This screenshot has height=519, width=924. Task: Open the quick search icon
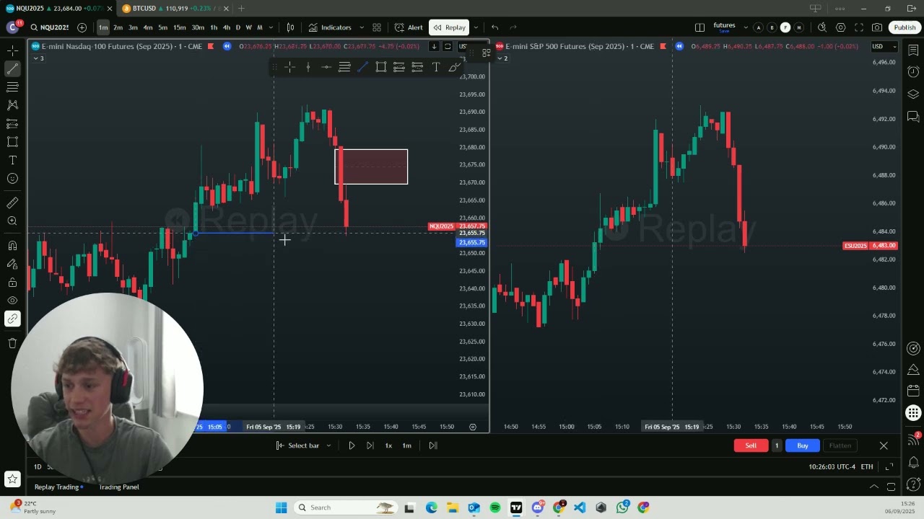[x=822, y=27]
